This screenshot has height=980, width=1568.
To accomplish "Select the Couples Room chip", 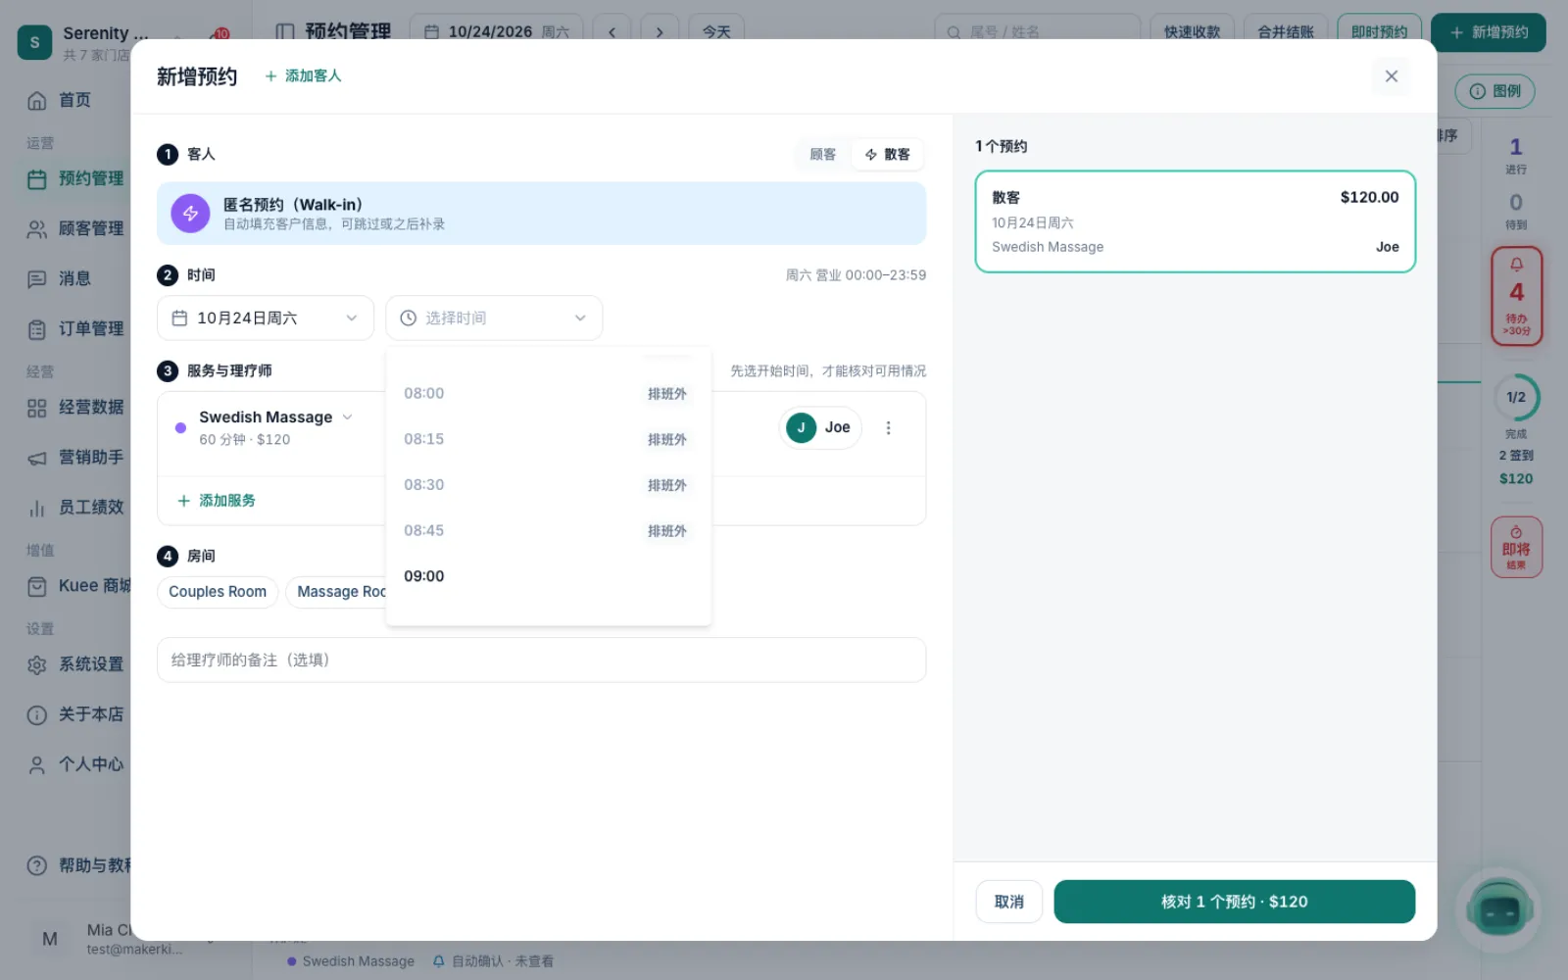I will tap(218, 592).
